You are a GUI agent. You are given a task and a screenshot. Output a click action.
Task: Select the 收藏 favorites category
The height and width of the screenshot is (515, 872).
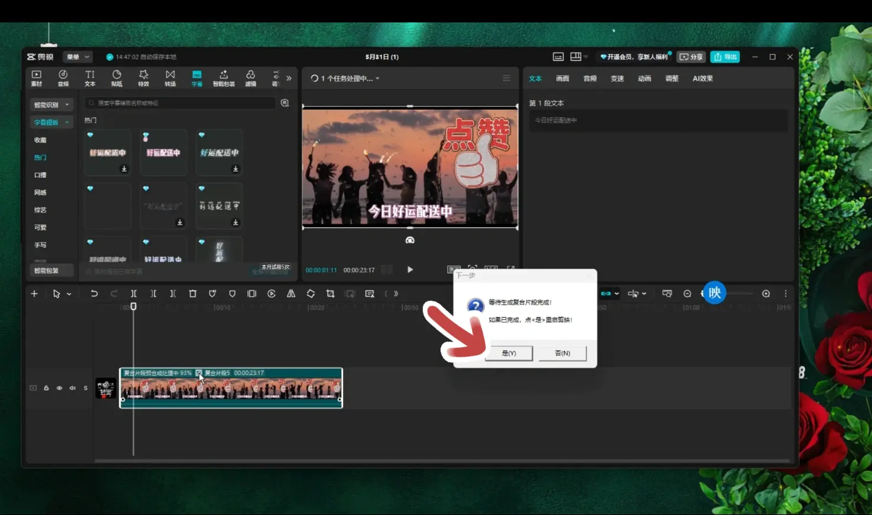pos(40,140)
